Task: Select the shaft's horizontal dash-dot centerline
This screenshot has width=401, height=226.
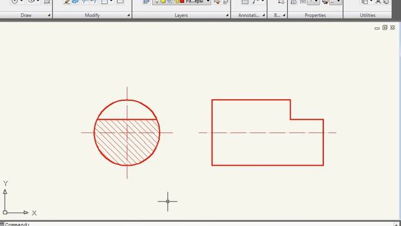Action: 268,132
